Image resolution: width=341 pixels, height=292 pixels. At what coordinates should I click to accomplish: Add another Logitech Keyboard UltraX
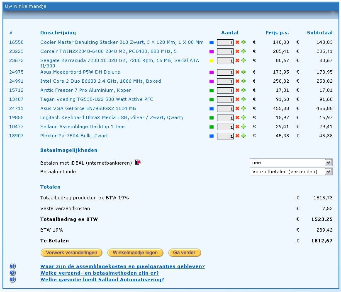coord(244,117)
